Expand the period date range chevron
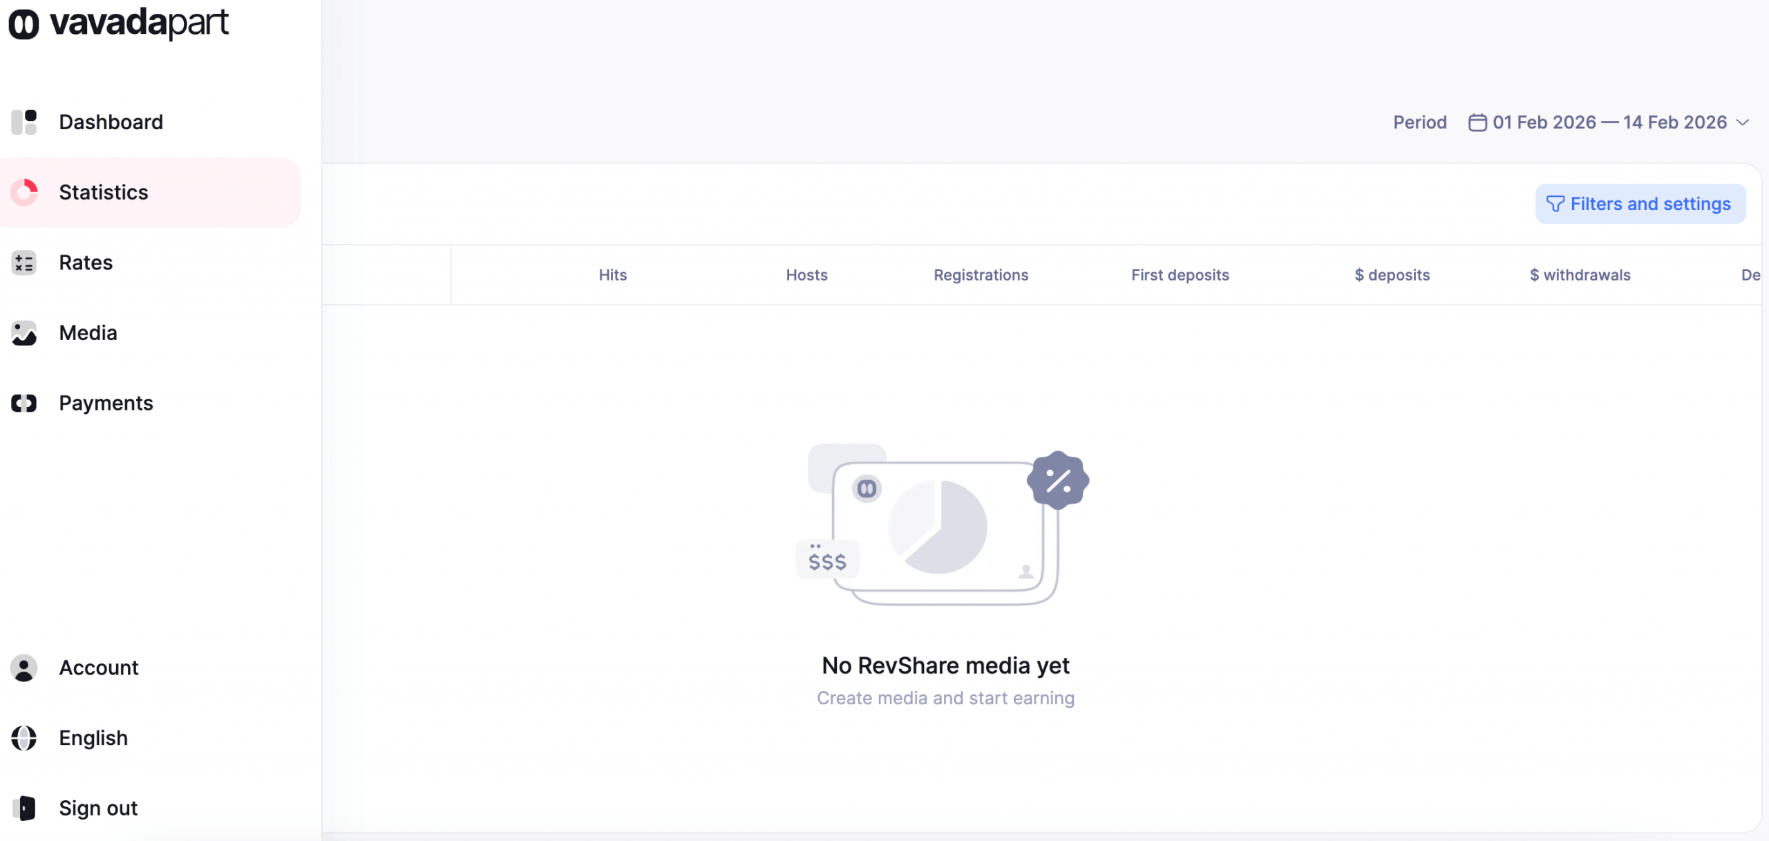The height and width of the screenshot is (841, 1769). pyautogui.click(x=1743, y=122)
